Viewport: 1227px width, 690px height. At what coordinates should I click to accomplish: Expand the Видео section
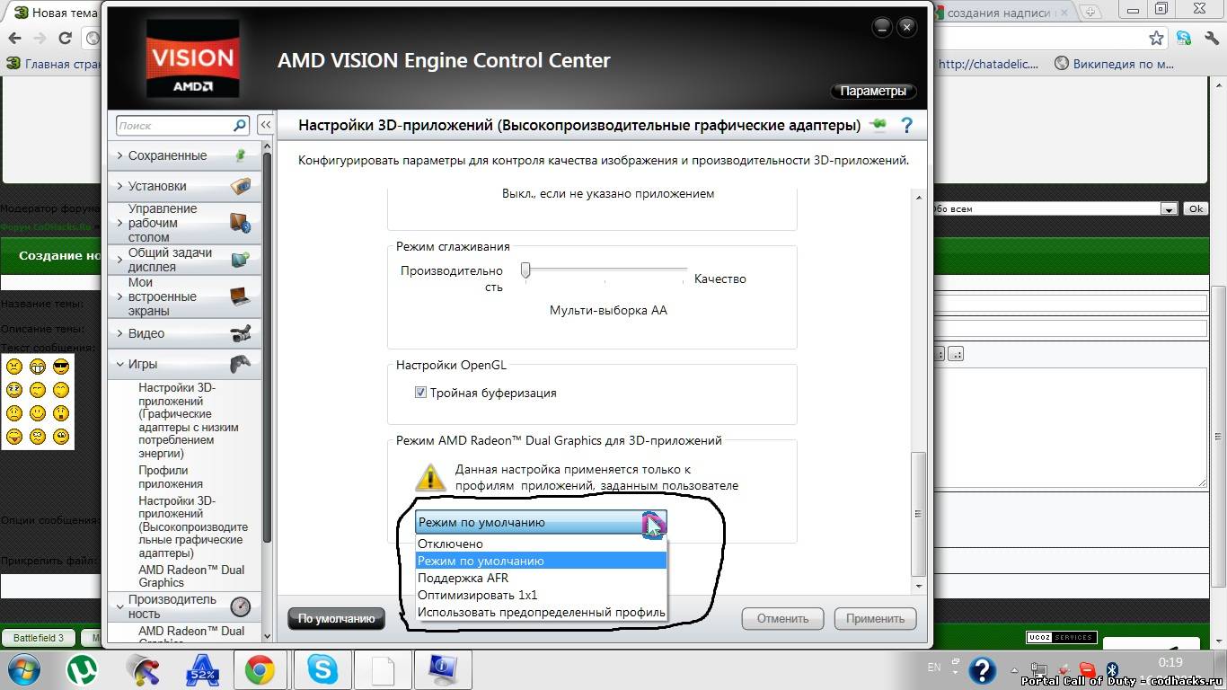184,333
